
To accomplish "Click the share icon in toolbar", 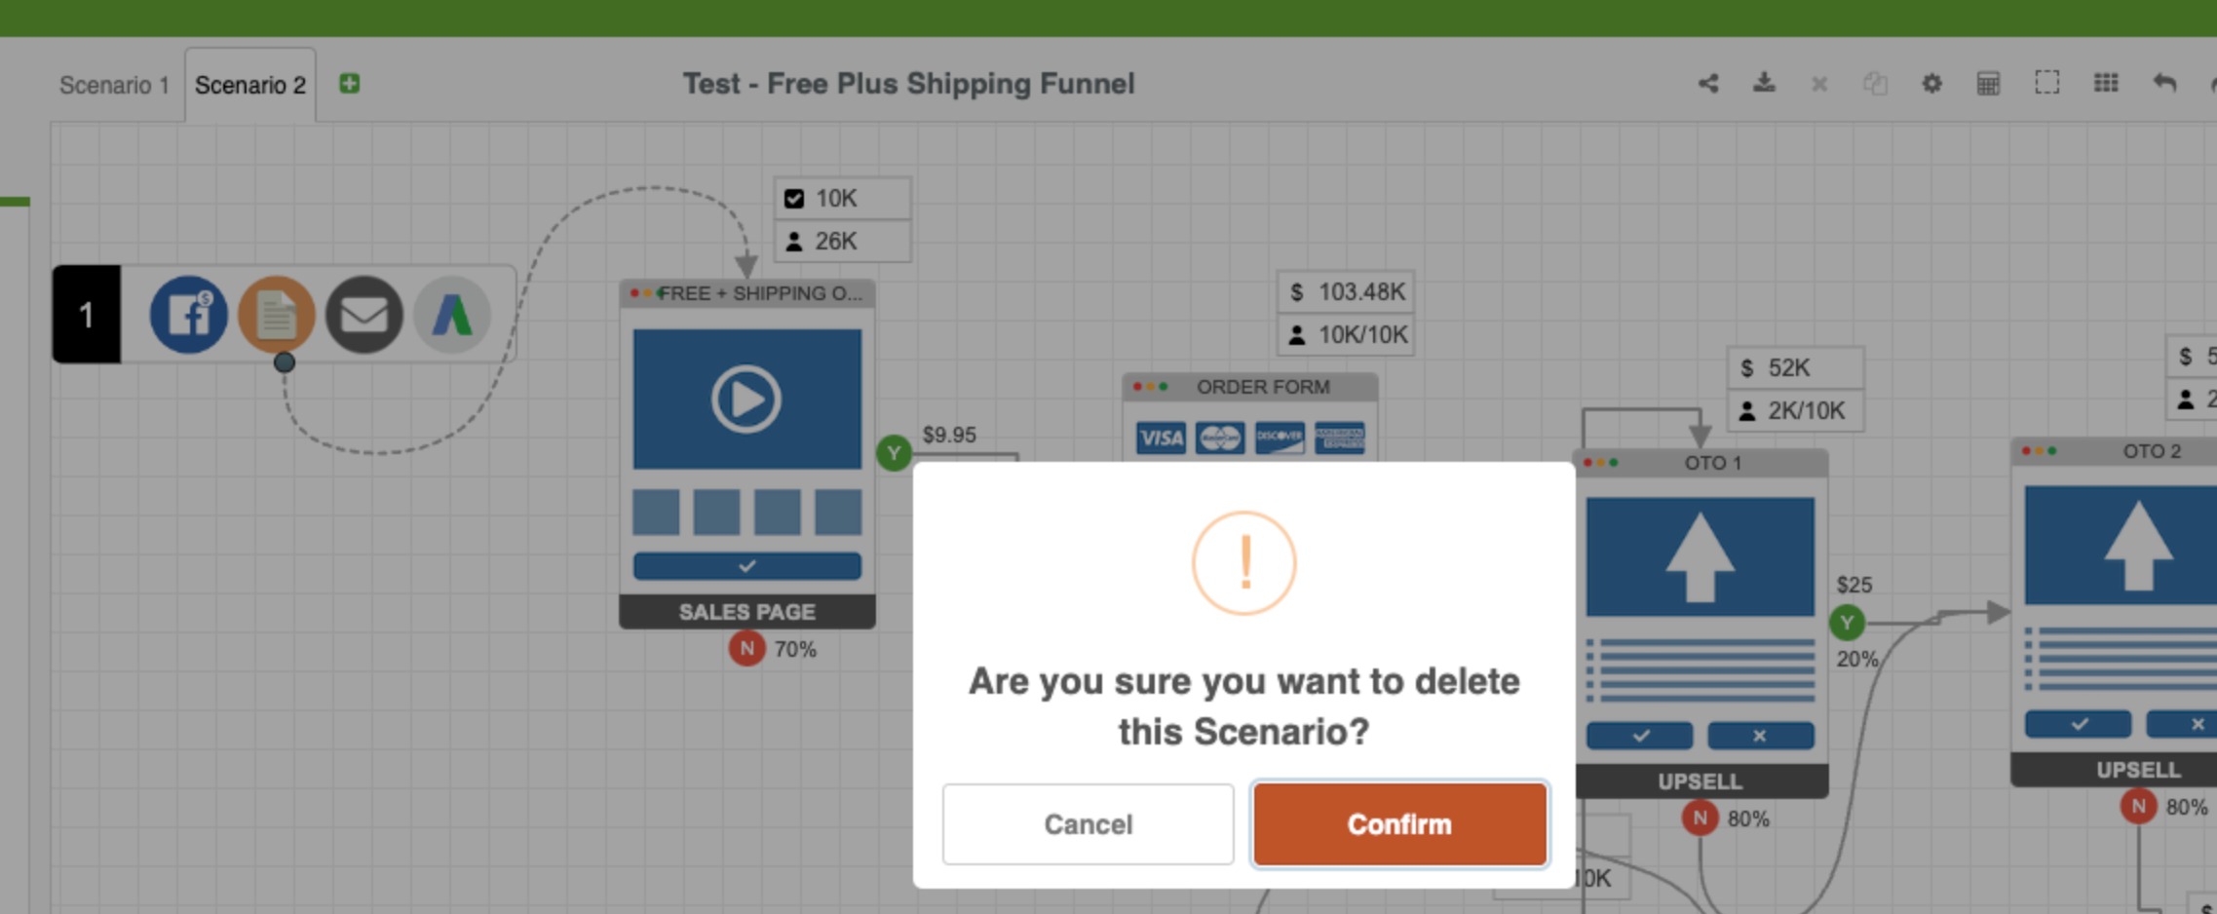I will (1708, 84).
